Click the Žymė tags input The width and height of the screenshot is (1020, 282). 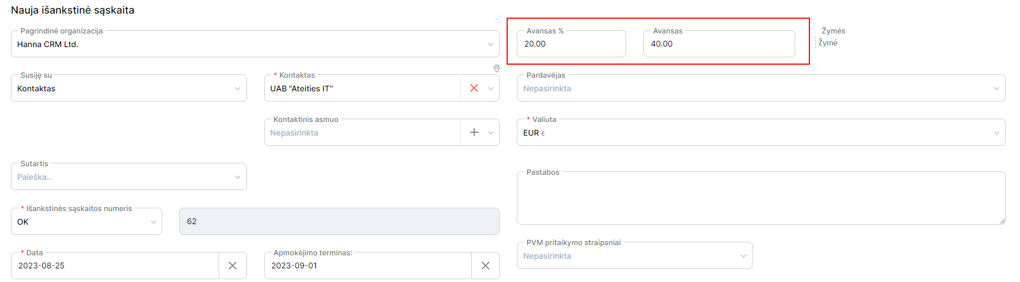point(828,43)
